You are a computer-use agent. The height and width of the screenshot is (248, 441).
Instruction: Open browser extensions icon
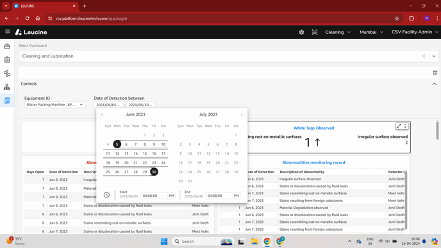[x=412, y=19]
